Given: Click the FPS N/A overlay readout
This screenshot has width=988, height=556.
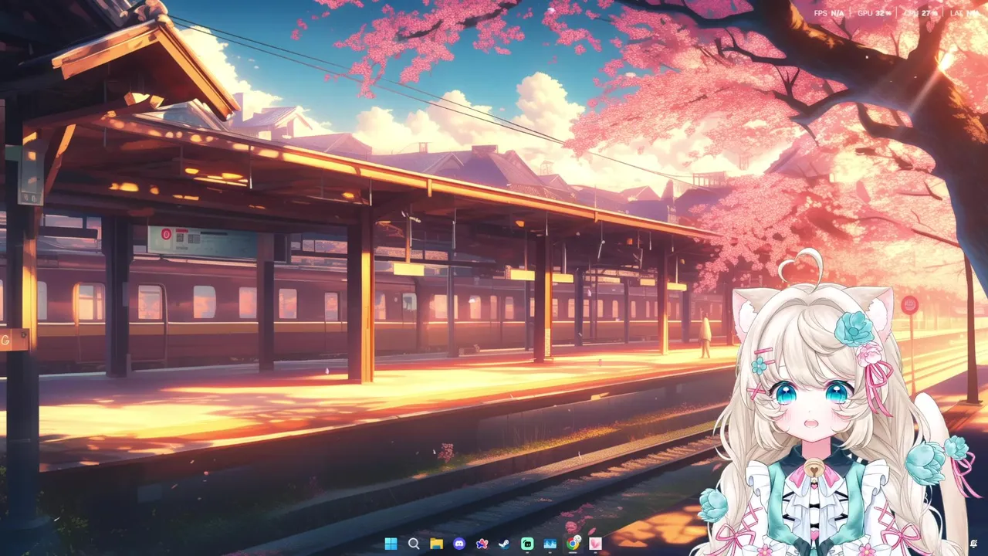Looking at the screenshot, I should [829, 13].
